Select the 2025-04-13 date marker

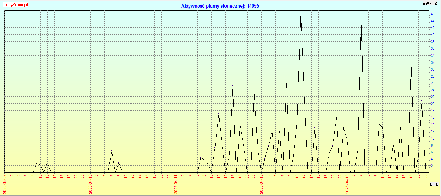347,184
